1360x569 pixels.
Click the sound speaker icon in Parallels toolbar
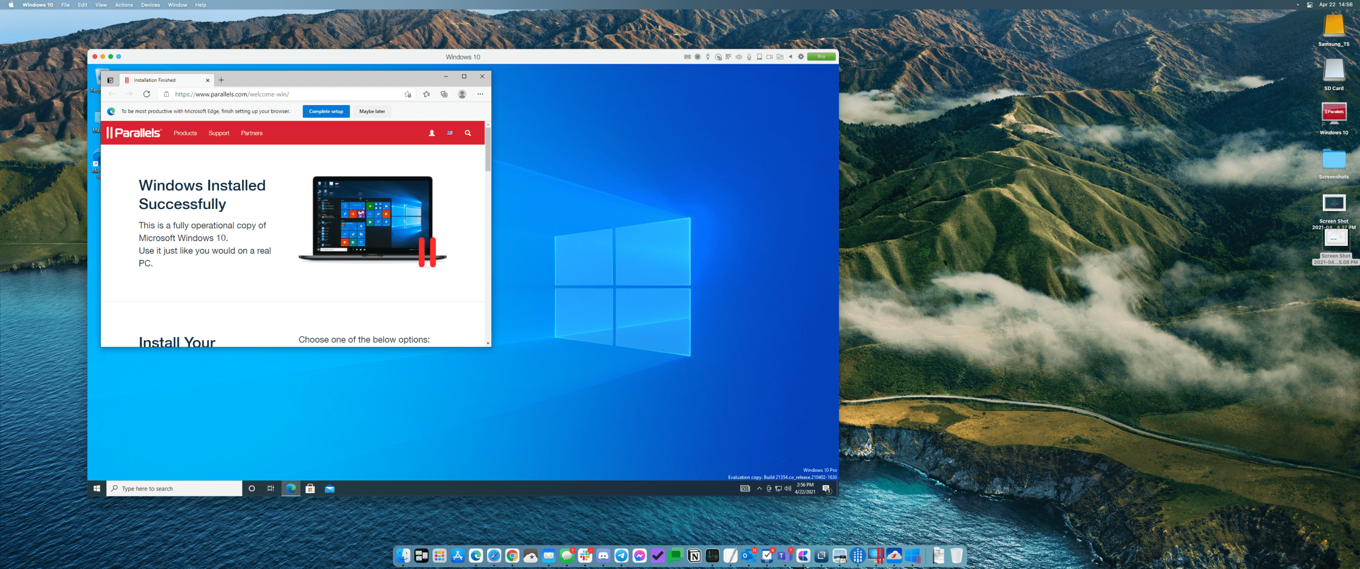pyautogui.click(x=738, y=57)
